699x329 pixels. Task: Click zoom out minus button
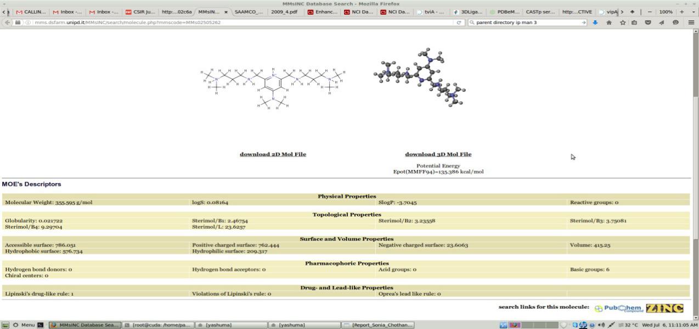[651, 12]
